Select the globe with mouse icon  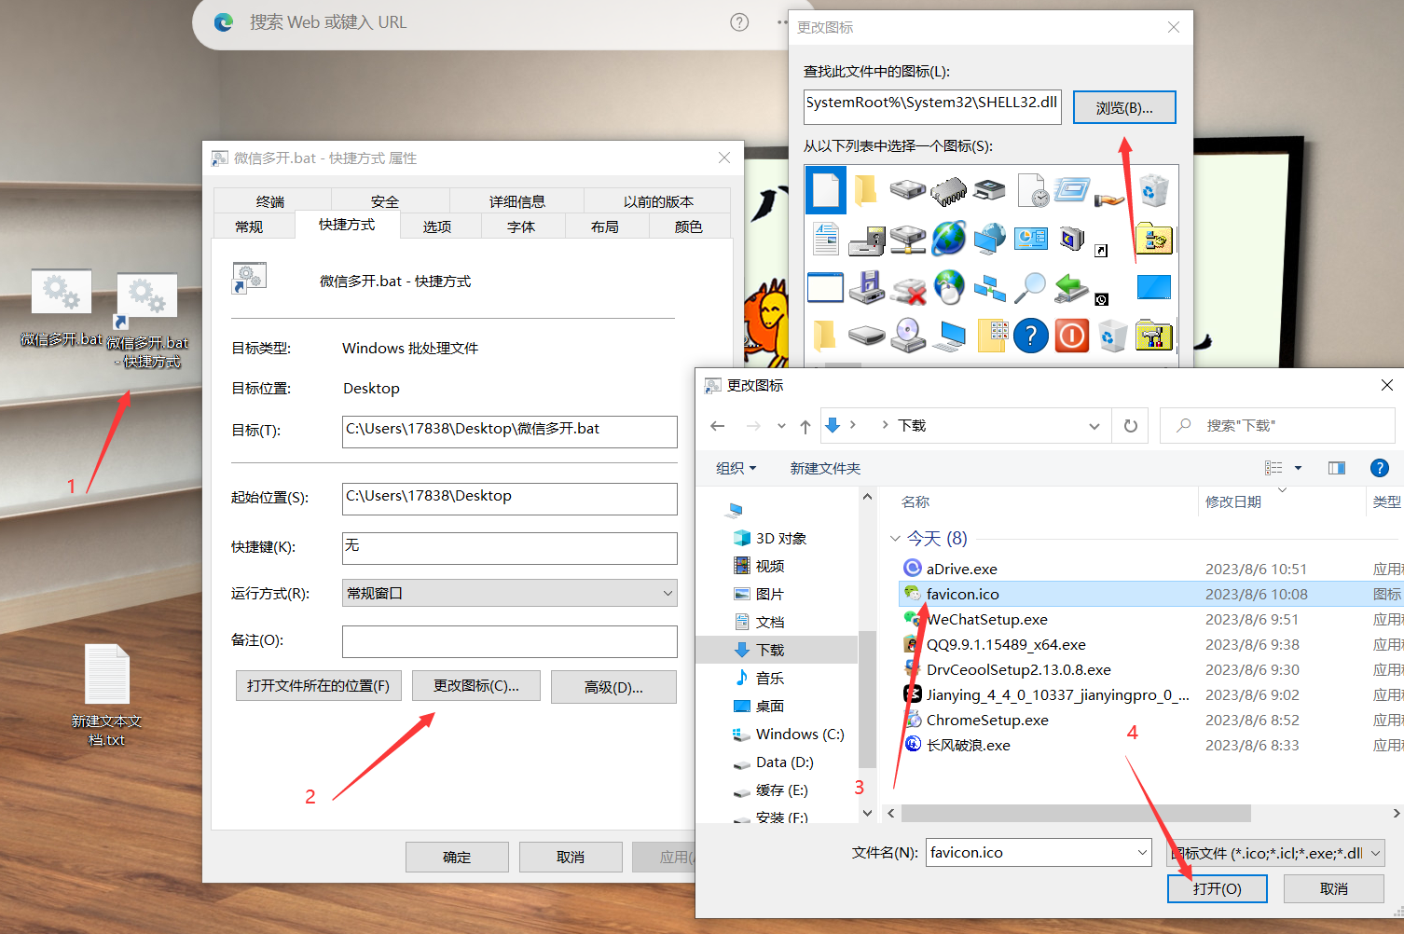coord(949,288)
